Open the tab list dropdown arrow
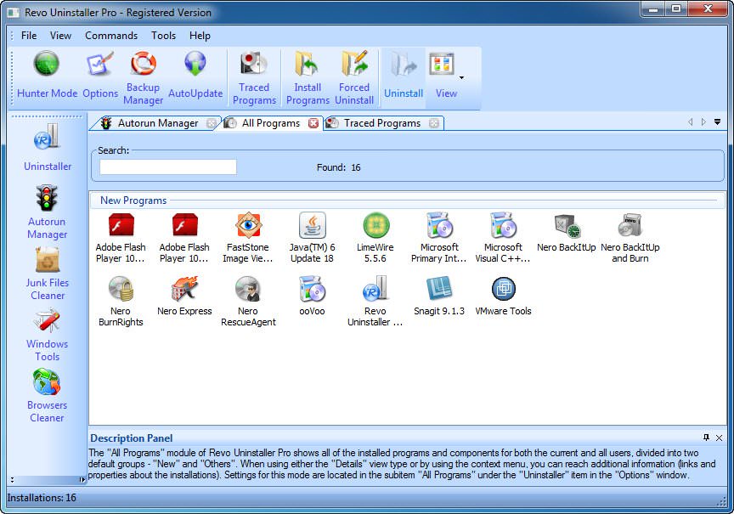This screenshot has width=734, height=514. coord(717,122)
